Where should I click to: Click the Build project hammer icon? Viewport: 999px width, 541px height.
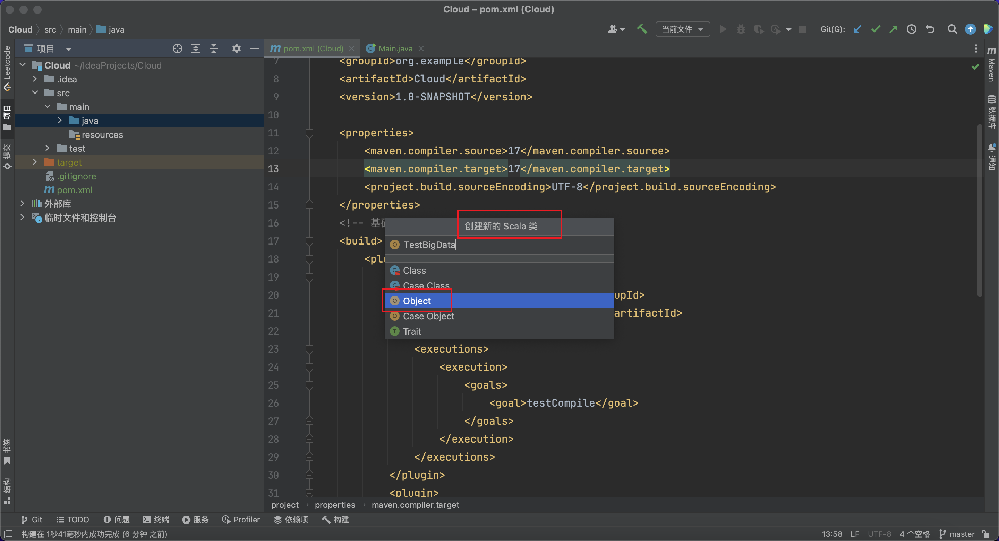click(x=642, y=29)
